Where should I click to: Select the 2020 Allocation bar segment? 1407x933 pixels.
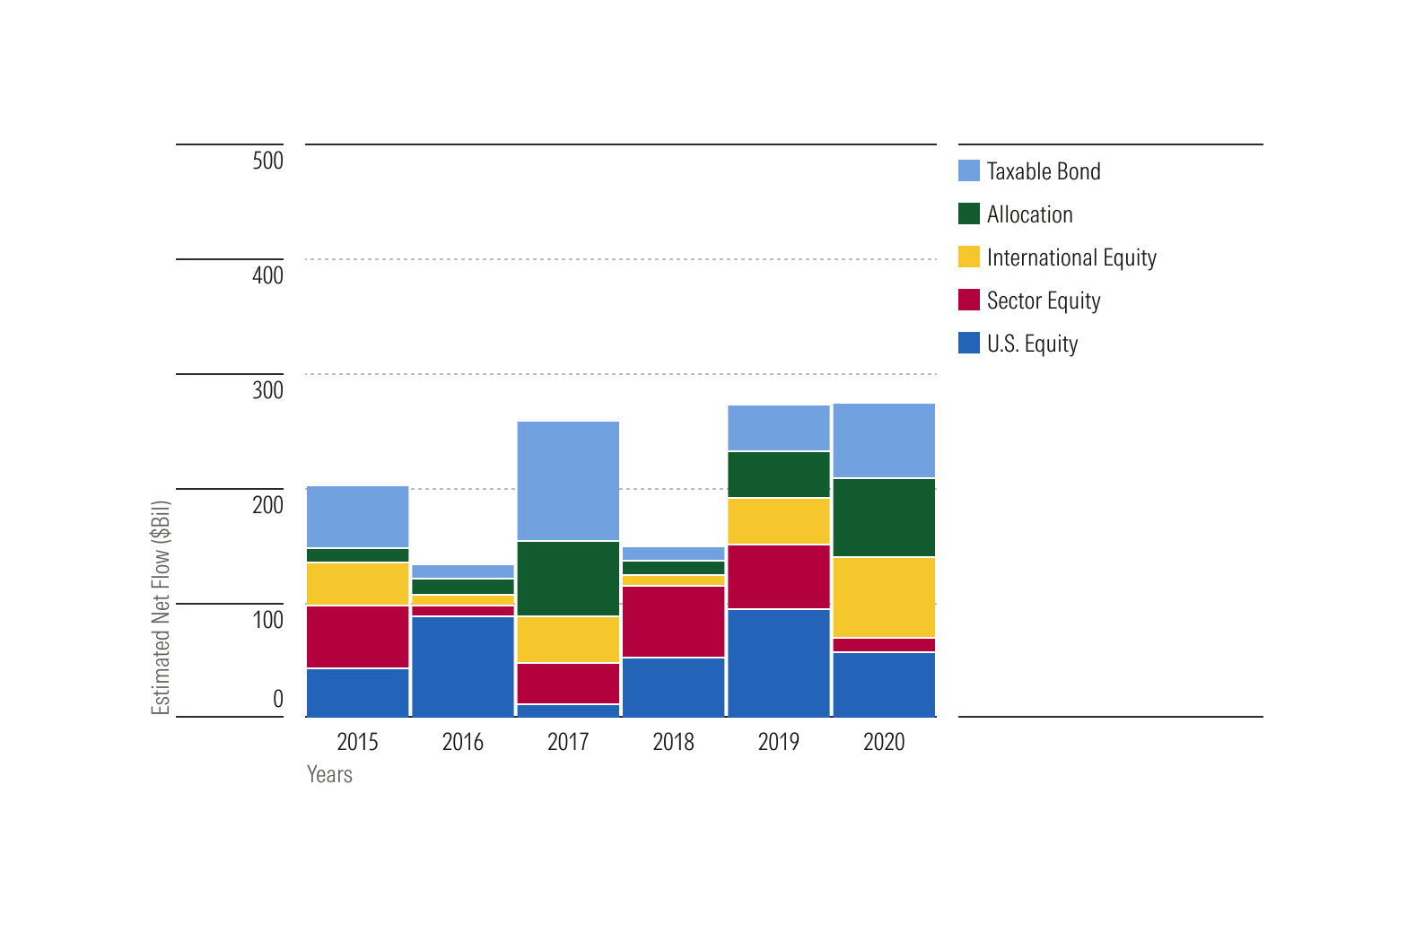885,518
